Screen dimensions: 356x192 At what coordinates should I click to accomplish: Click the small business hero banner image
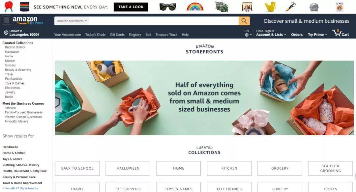204,98
